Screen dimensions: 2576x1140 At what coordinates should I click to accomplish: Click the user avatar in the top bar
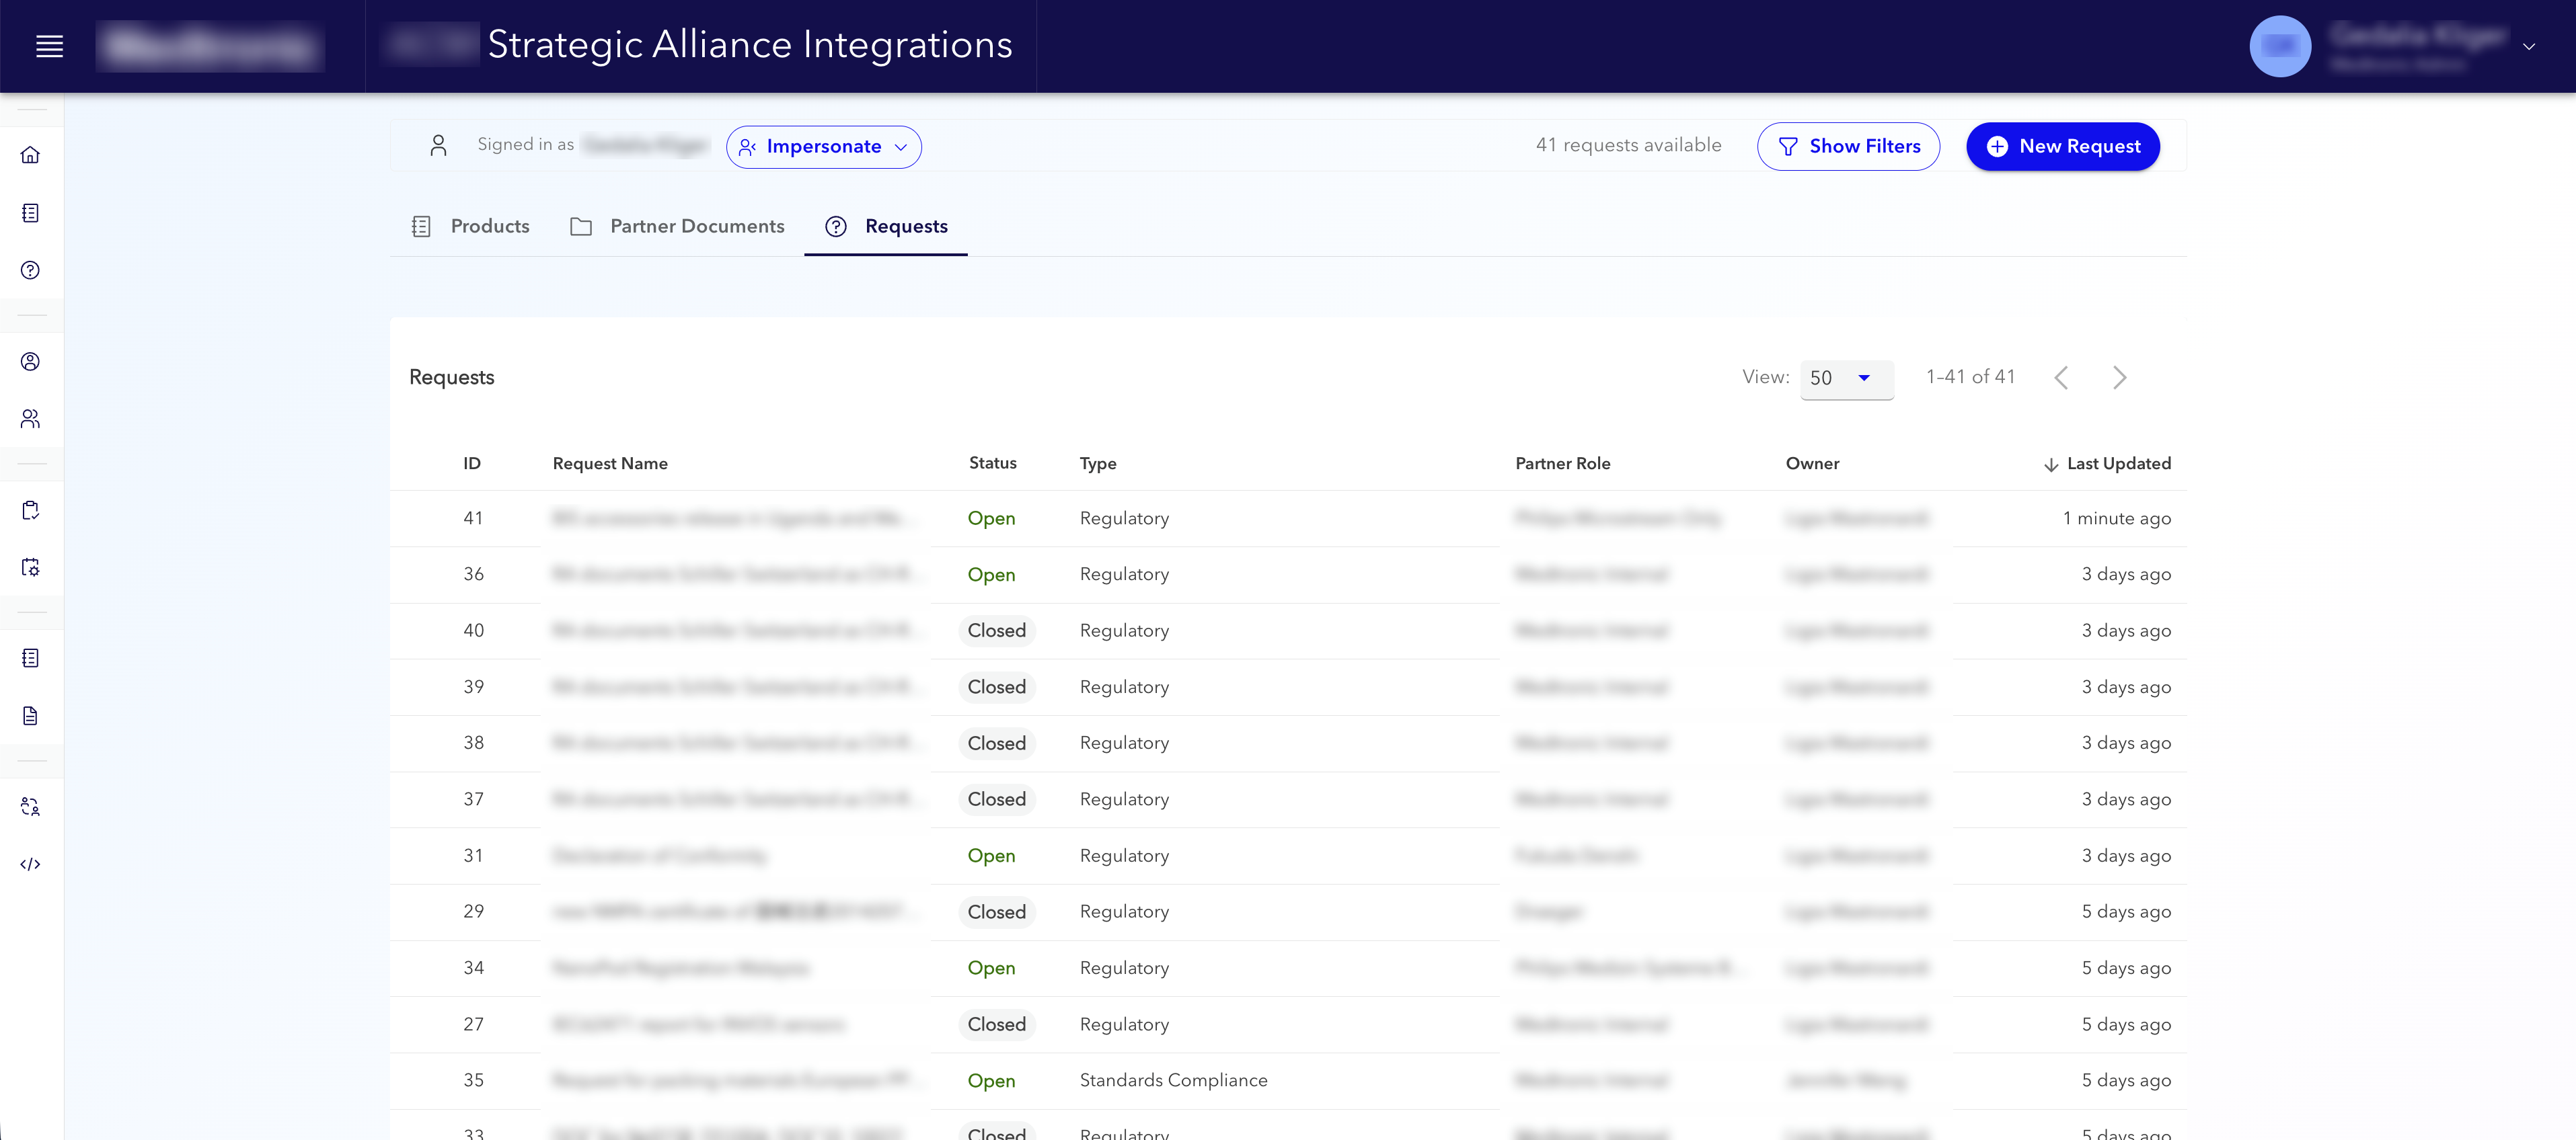point(2281,46)
